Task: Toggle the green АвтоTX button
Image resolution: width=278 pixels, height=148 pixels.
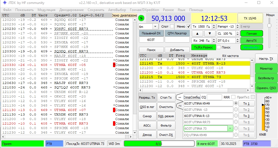Action: (251, 41)
